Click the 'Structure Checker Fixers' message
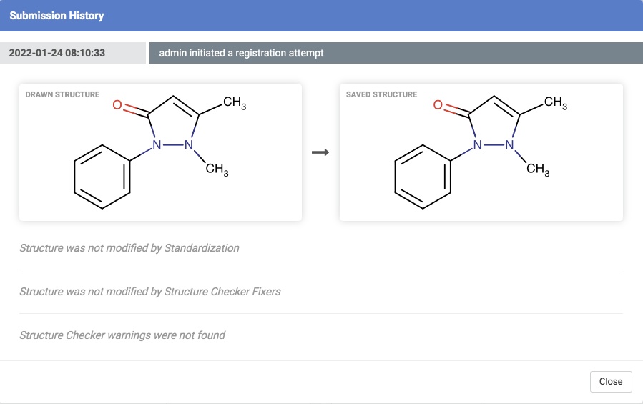 tap(150, 292)
